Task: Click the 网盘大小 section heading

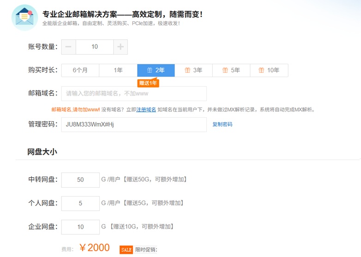Action: pos(42,152)
